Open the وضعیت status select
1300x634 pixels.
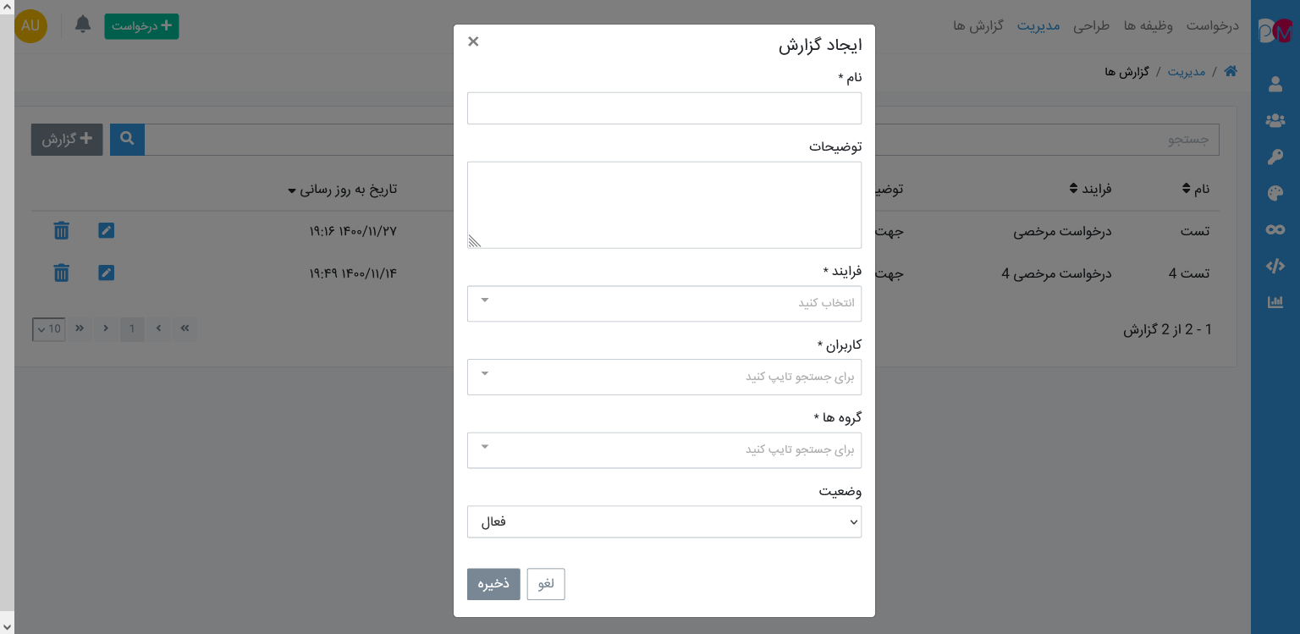coord(664,521)
